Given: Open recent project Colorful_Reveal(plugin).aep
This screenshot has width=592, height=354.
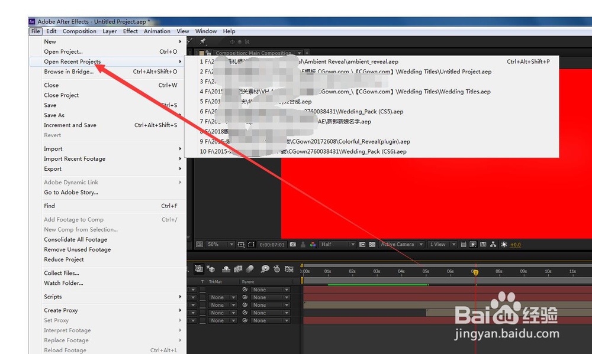Looking at the screenshot, I should (372, 141).
